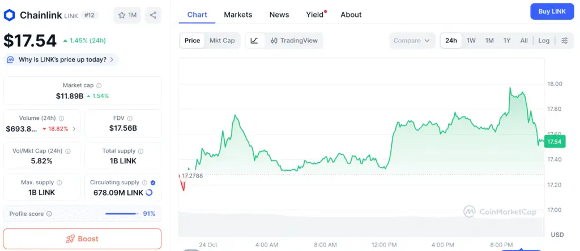Open the Yield tab

point(315,15)
